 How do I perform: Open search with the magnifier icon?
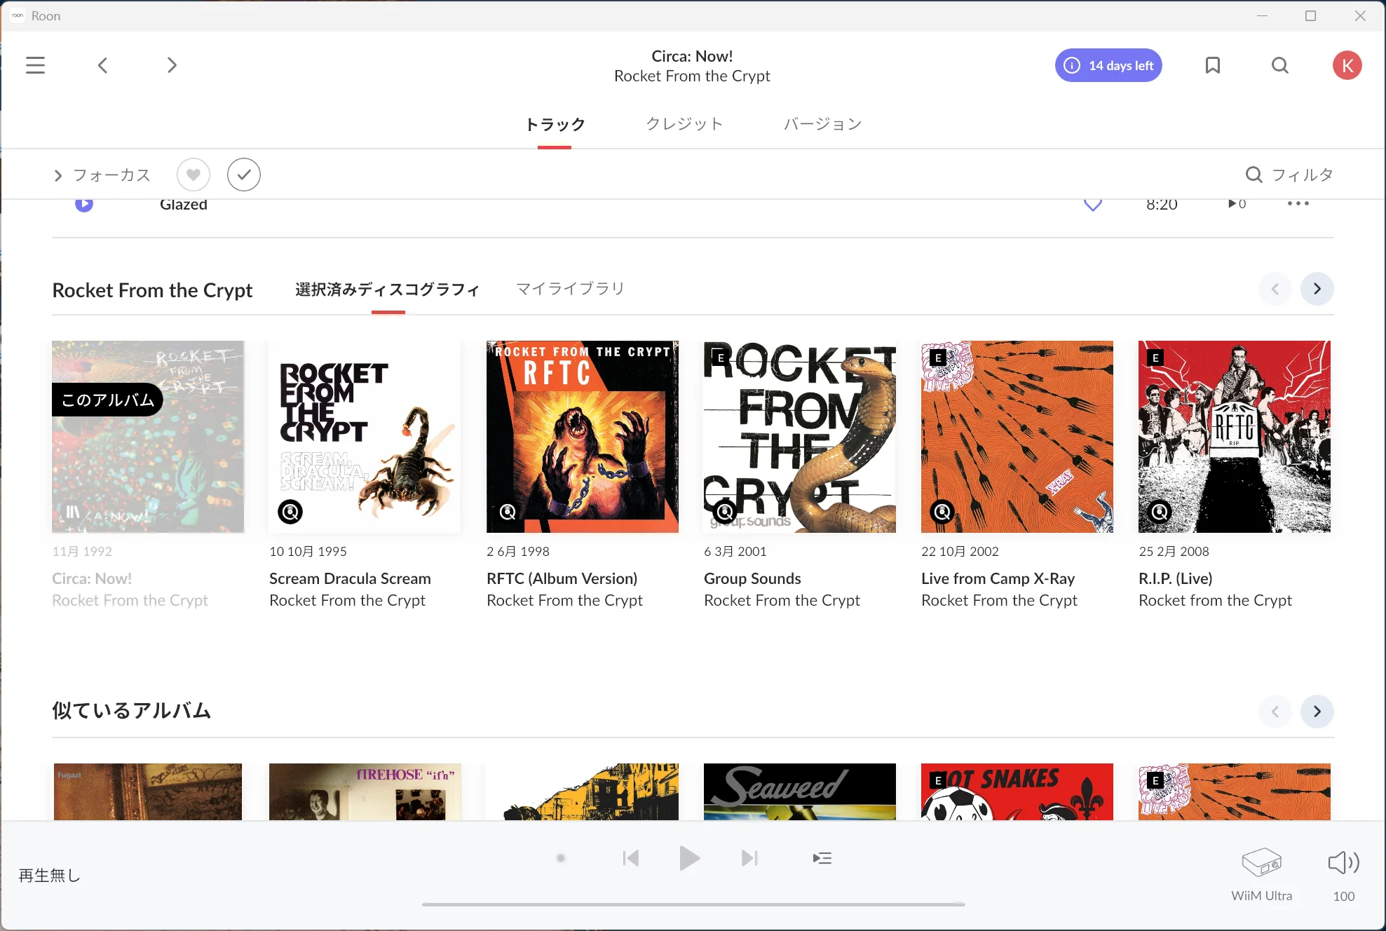tap(1279, 65)
